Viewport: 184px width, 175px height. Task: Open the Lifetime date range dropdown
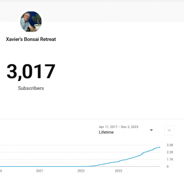(x=126, y=130)
